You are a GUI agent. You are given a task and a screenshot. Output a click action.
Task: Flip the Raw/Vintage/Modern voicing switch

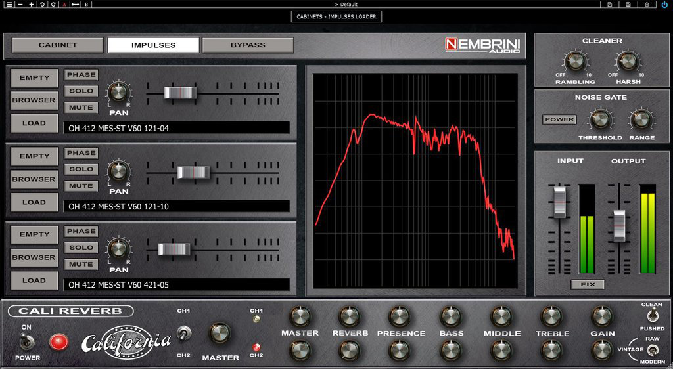(653, 351)
